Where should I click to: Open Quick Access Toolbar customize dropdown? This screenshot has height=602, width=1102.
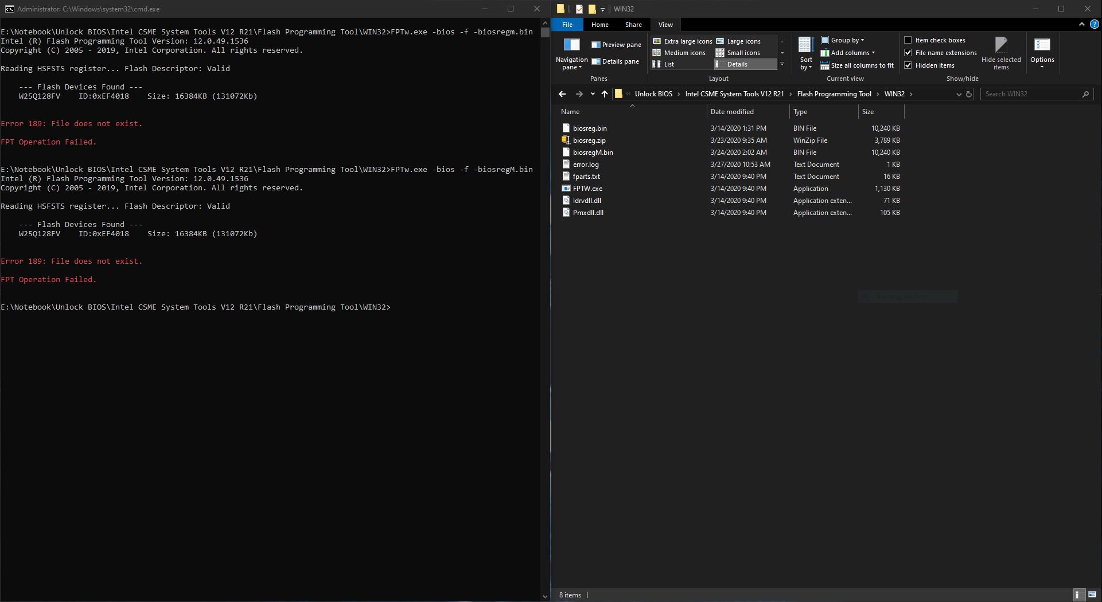click(x=602, y=9)
